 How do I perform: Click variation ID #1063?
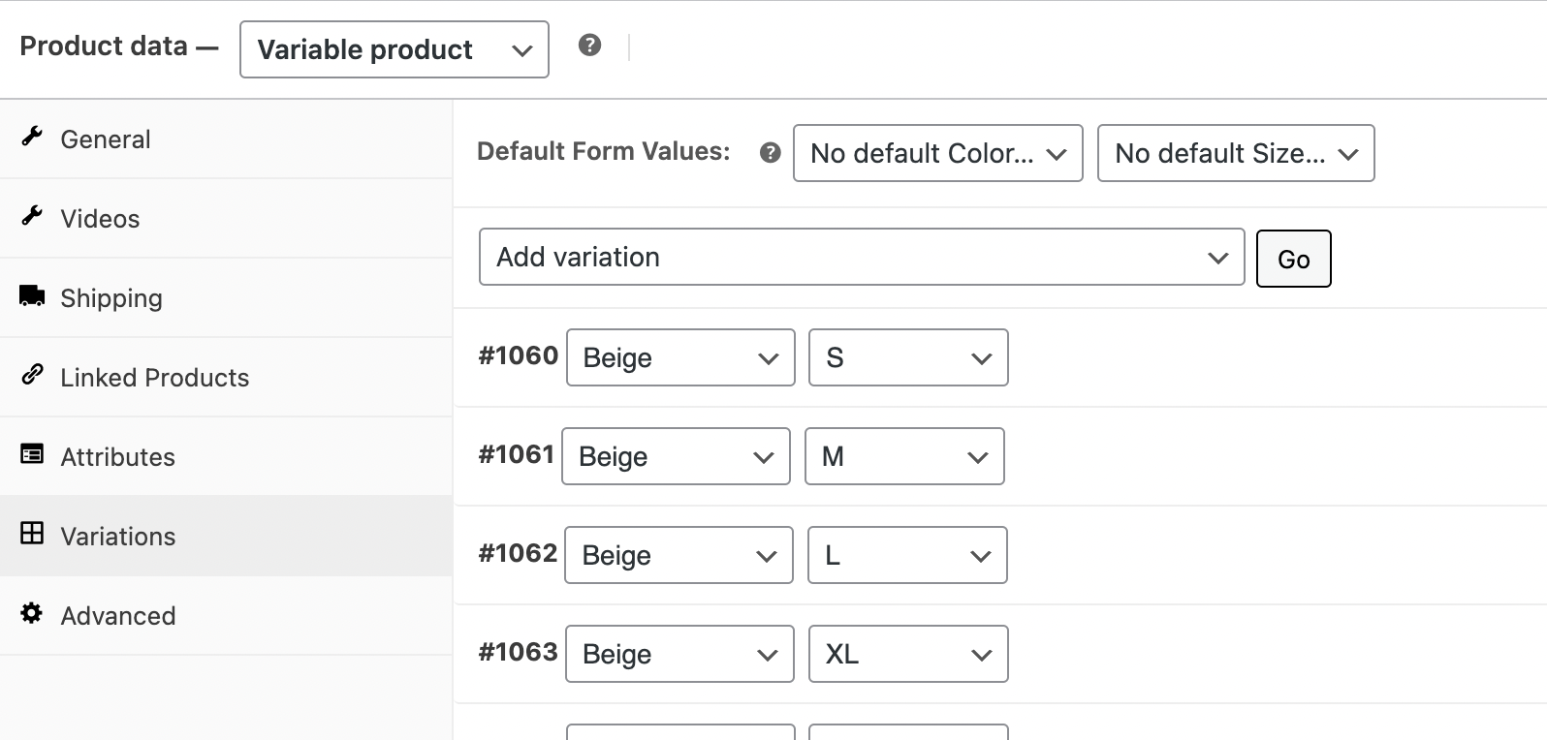tap(518, 652)
